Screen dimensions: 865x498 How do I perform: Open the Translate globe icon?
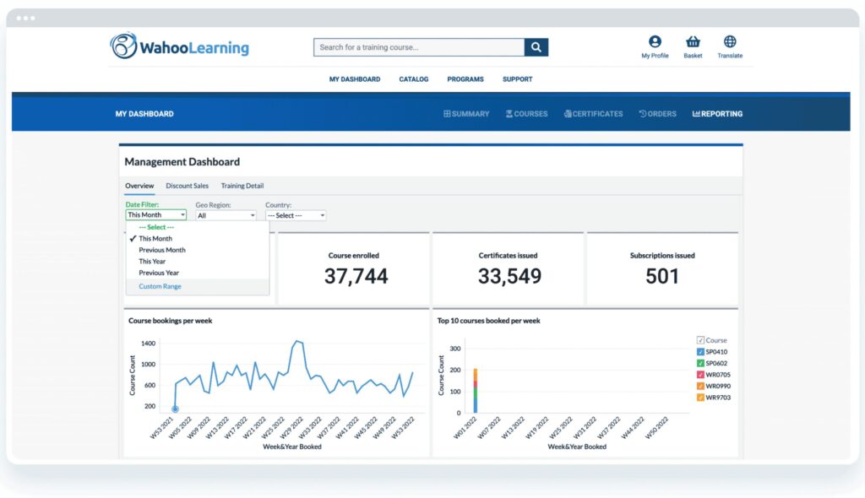click(x=729, y=41)
